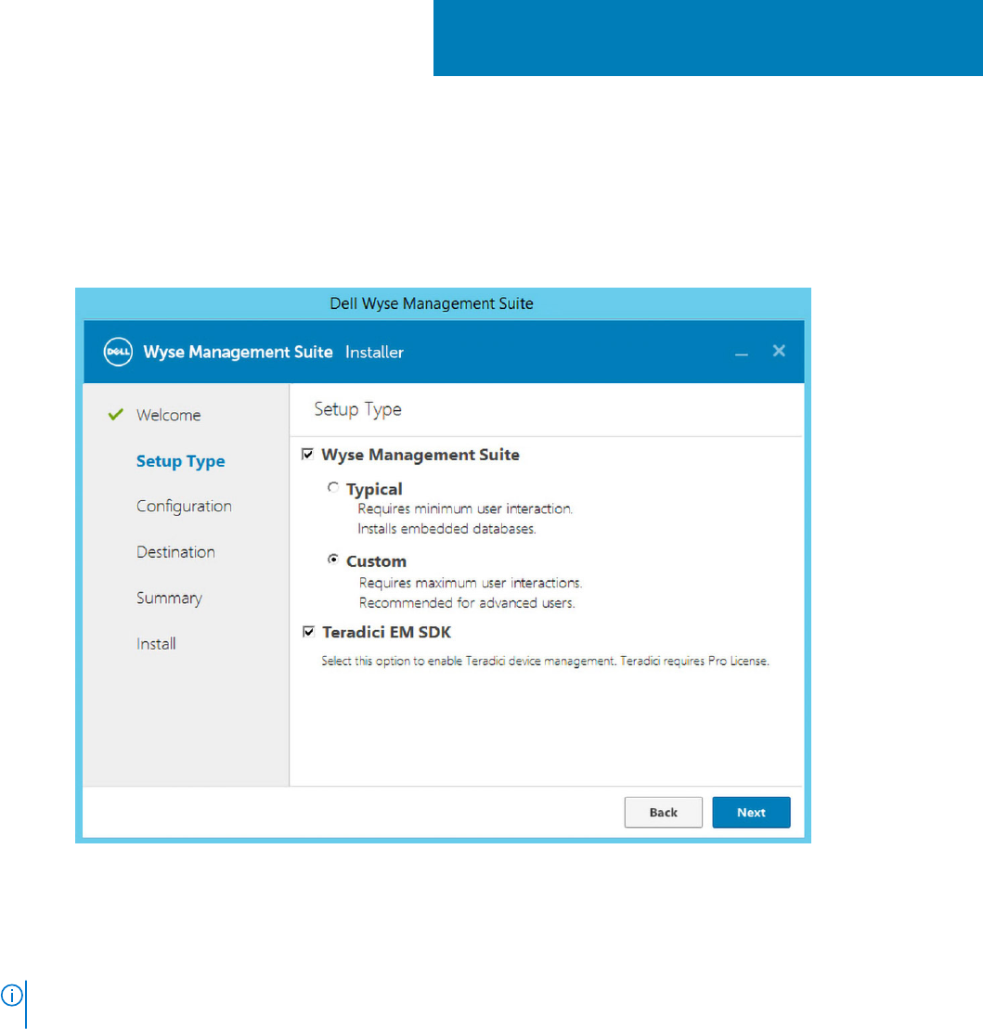Open the Summary step in sidebar
The image size is (983, 1029).
[x=170, y=598]
